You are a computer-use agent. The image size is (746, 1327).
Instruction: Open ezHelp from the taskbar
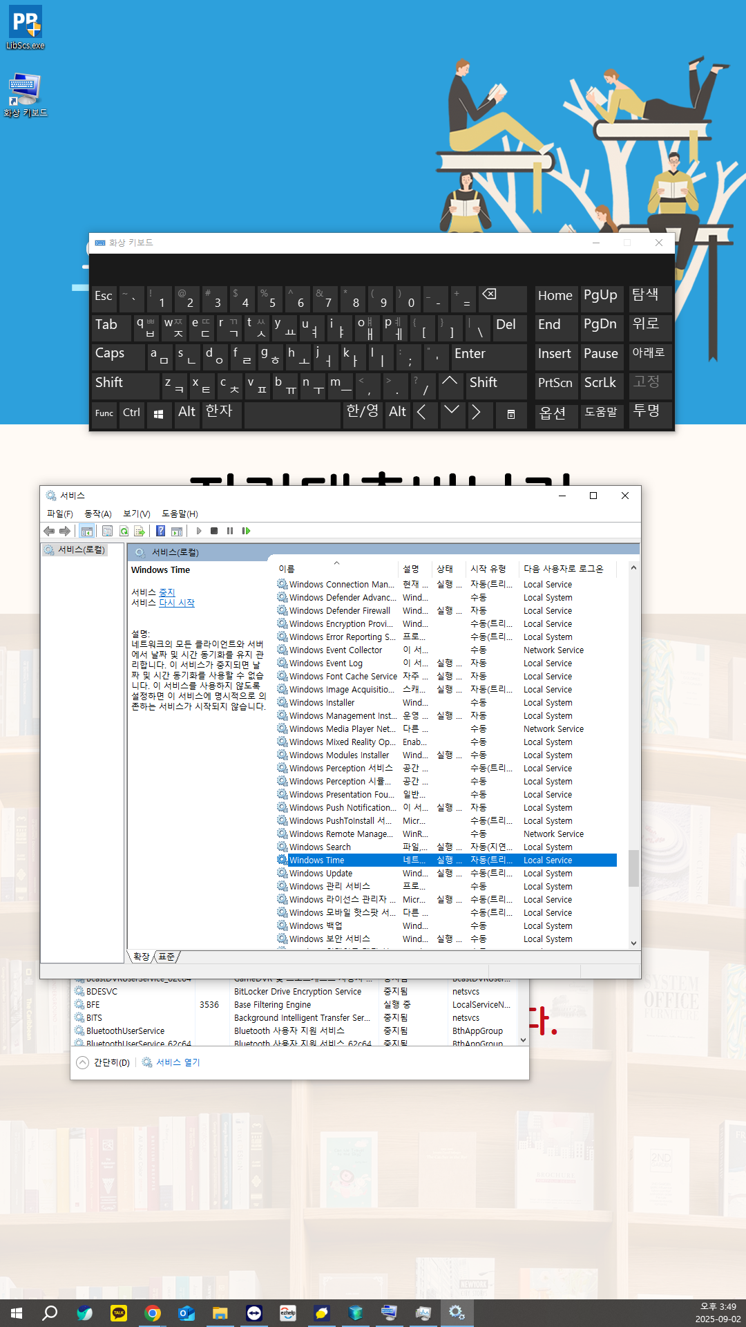pos(288,1312)
